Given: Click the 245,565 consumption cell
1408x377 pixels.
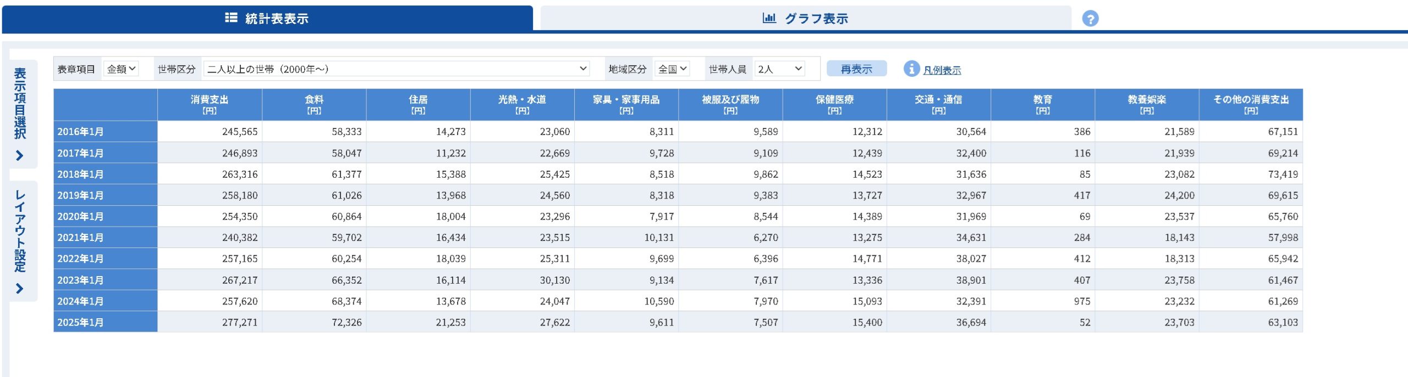Looking at the screenshot, I should tap(210, 132).
